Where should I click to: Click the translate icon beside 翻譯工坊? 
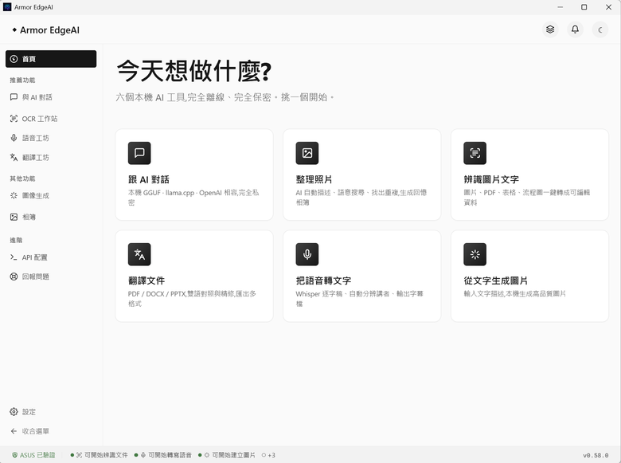pos(14,157)
